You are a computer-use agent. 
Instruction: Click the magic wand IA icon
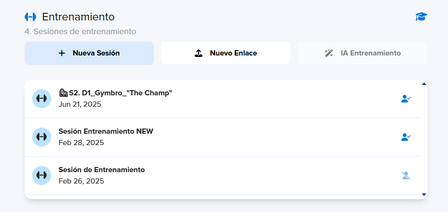329,53
